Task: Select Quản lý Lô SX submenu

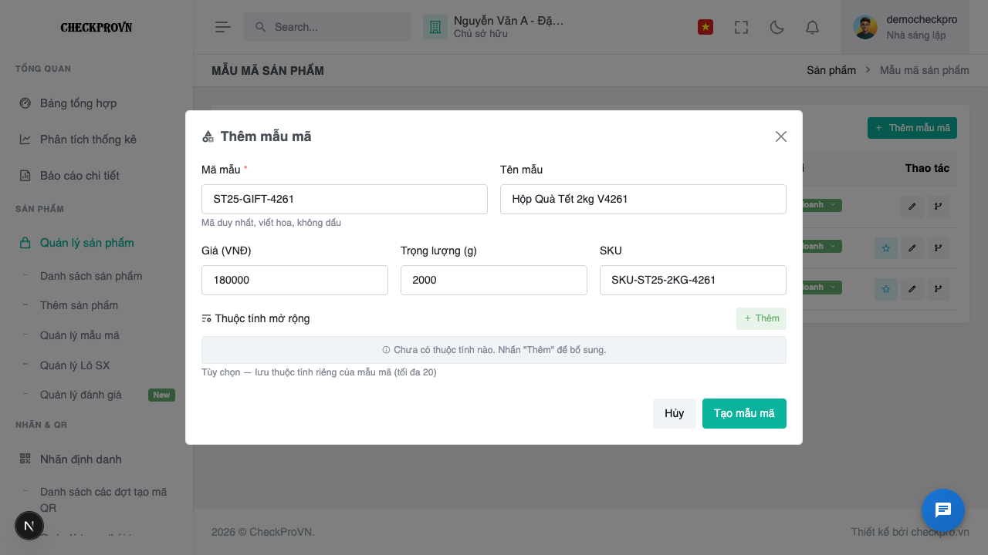Action: pos(75,365)
